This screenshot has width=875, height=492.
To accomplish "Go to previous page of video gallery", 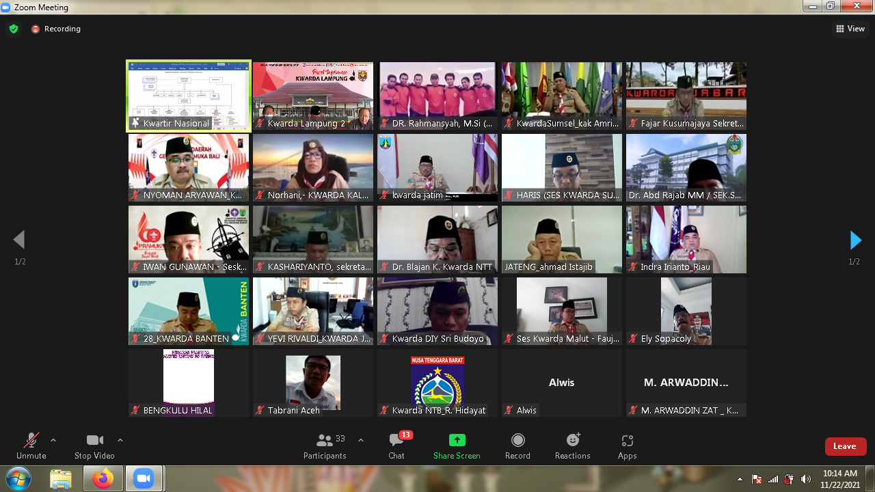I will (19, 240).
